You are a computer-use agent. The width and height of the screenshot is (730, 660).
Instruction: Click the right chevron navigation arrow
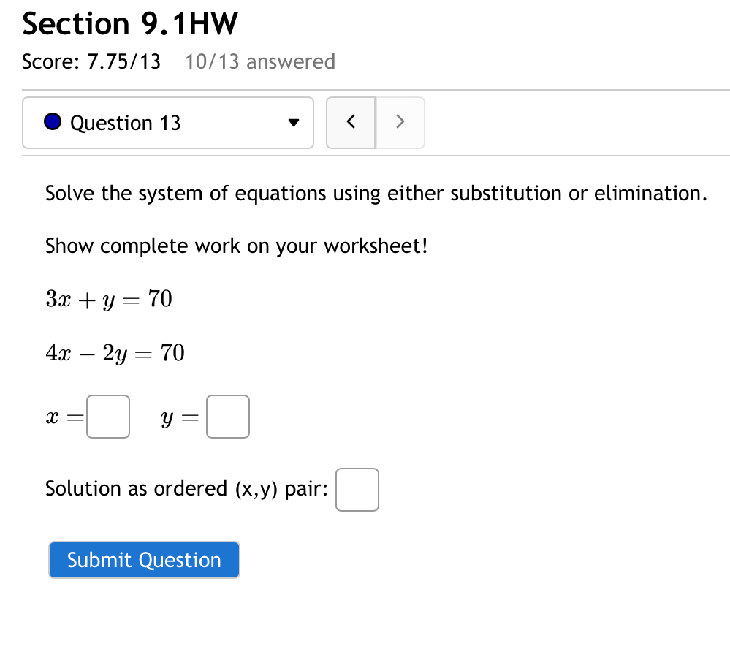click(x=400, y=122)
